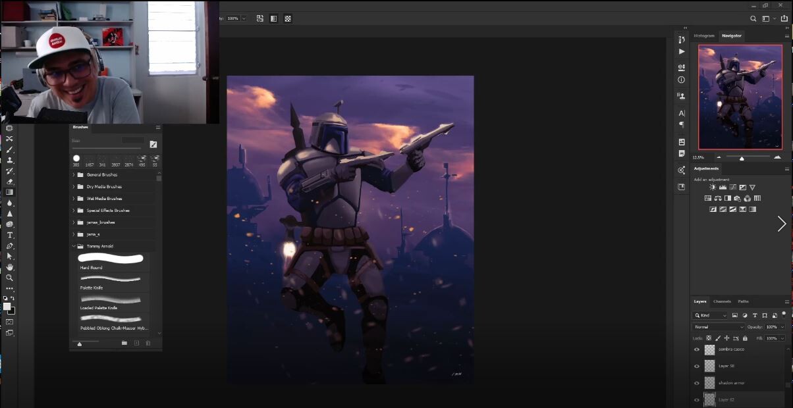Hide the Layer 58 layer
The width and height of the screenshot is (793, 408).
(697, 366)
